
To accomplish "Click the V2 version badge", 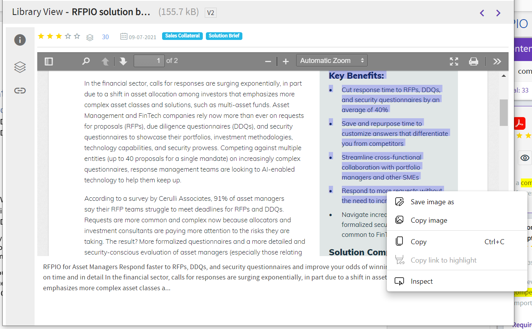I will click(210, 13).
